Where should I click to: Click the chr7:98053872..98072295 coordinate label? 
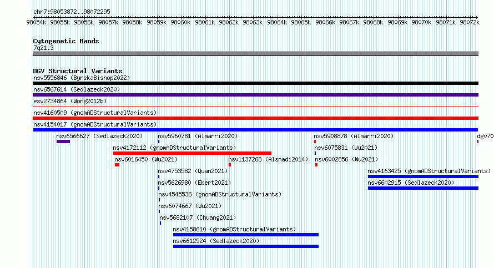coord(72,12)
